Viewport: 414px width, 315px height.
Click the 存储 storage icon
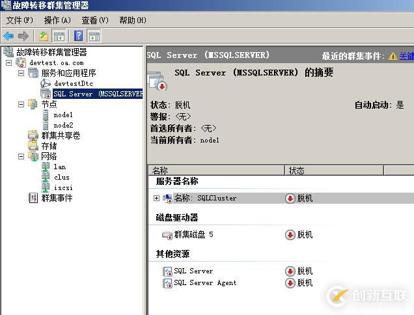point(33,146)
